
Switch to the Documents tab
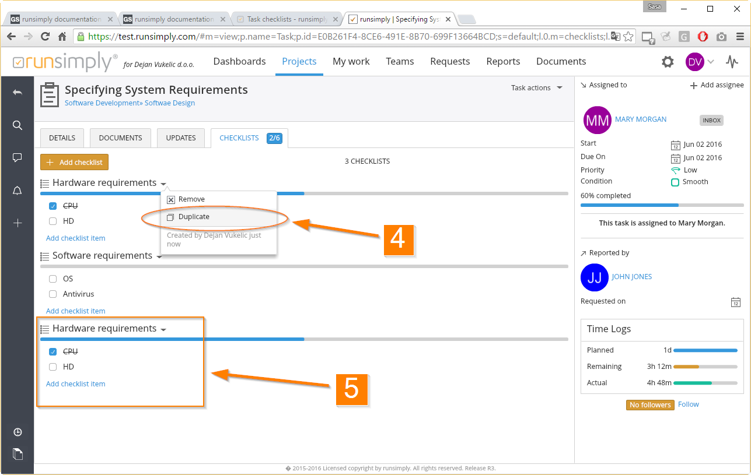(120, 138)
